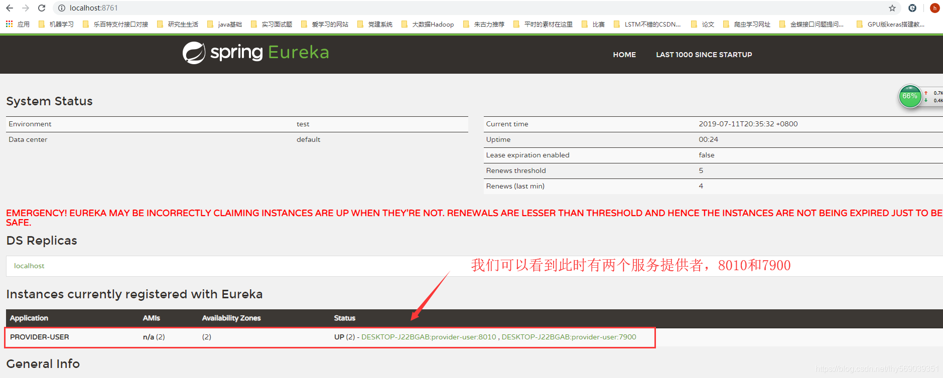Click the browser forward arrow
Viewport: 943px width, 378px height.
coord(26,8)
